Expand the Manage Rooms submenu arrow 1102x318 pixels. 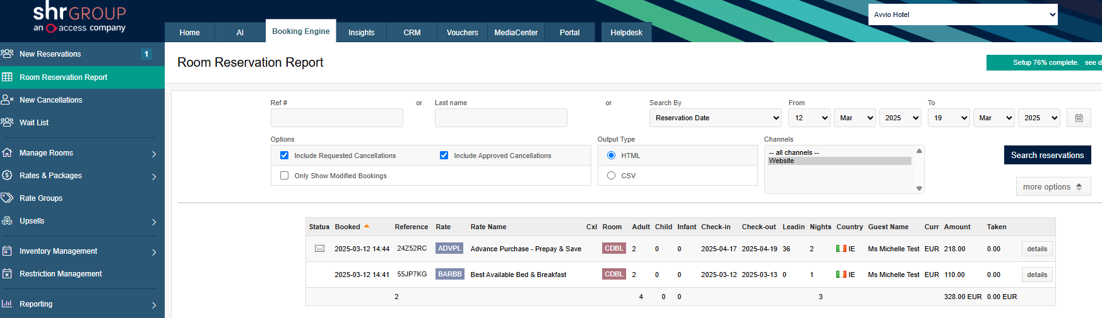pyautogui.click(x=154, y=154)
